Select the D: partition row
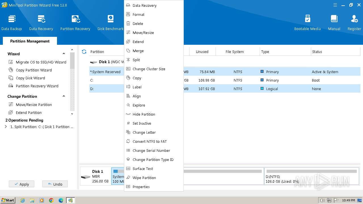This screenshot has width=363, height=204. tap(225, 89)
